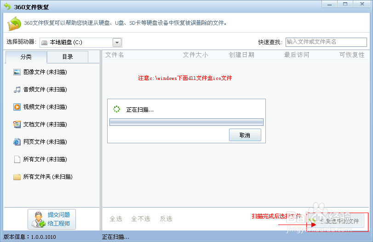Click the image files category icon
Screen dimensions: 373x242
pyautogui.click(x=17, y=72)
